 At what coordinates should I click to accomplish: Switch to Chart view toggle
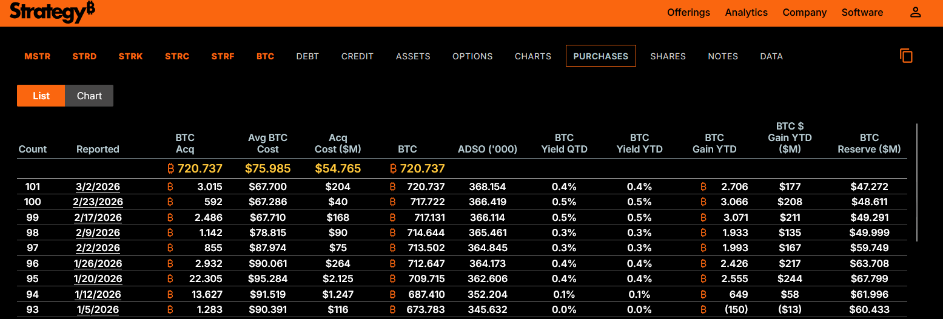tap(89, 96)
